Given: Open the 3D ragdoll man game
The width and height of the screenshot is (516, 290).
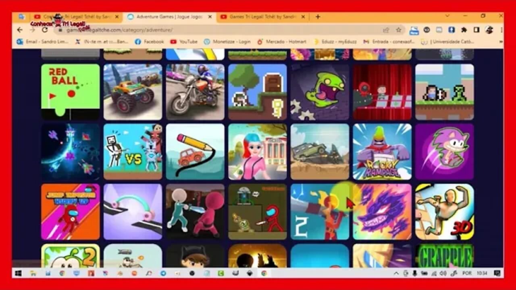Looking at the screenshot, I should point(445,212).
